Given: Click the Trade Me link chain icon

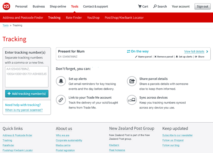Looking at the screenshot, I should point(61,100).
